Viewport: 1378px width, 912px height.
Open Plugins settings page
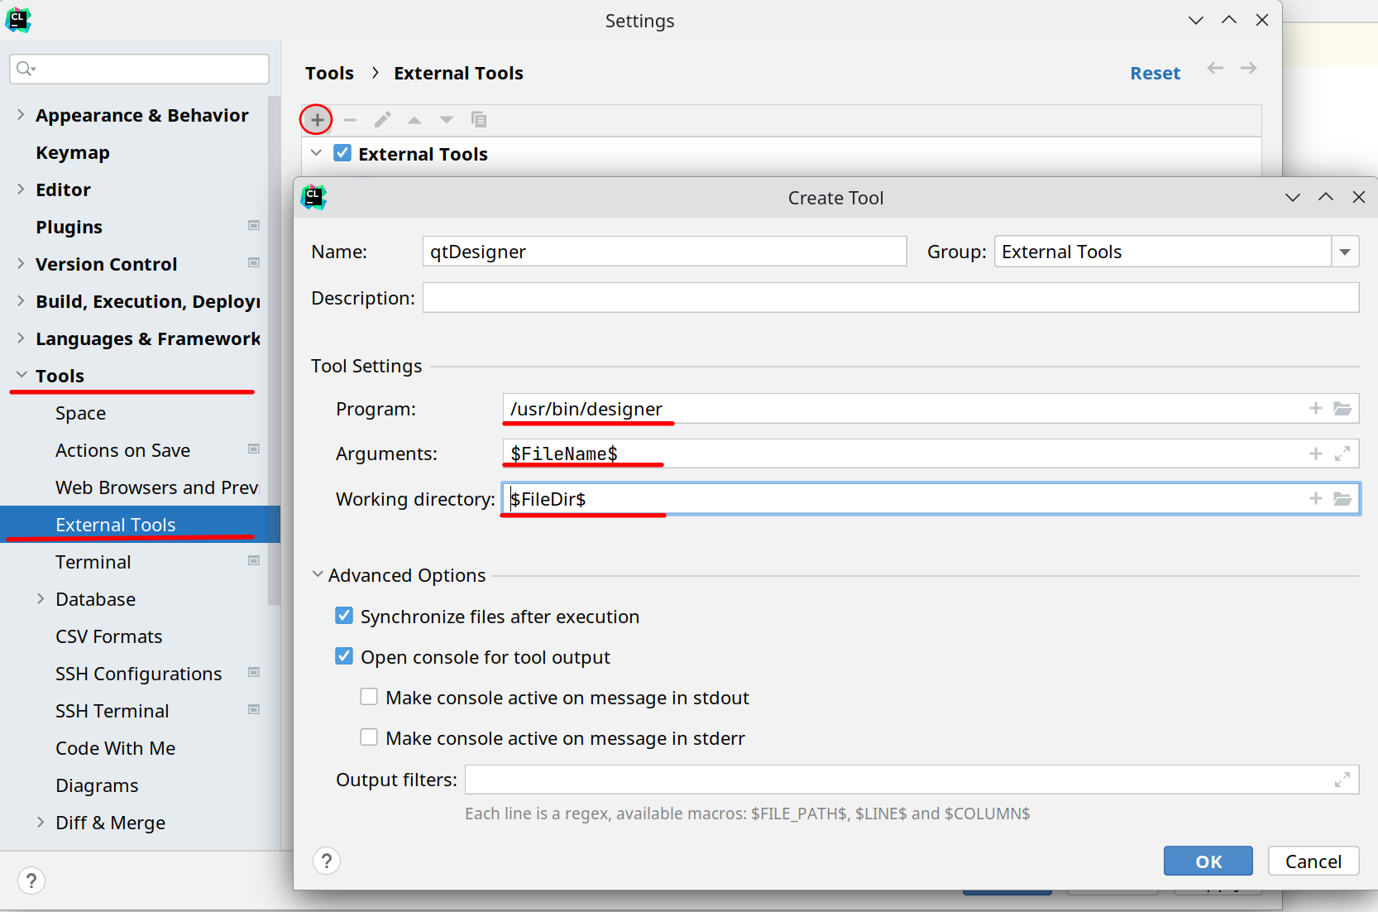point(69,227)
